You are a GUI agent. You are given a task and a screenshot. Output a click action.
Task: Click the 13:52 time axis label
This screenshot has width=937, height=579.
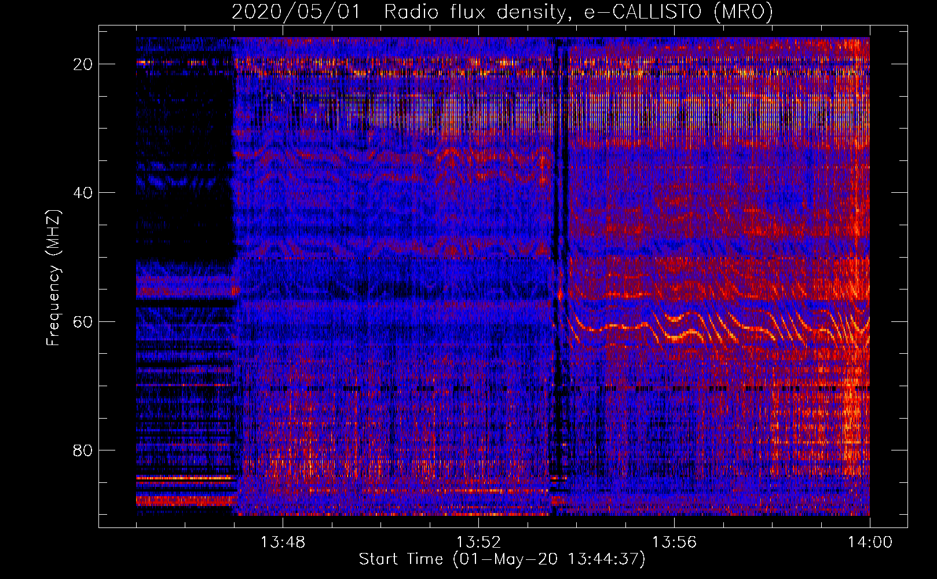pyautogui.click(x=478, y=543)
